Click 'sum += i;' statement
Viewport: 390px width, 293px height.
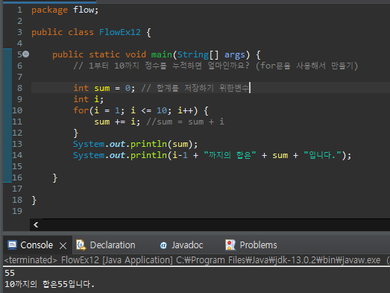click(x=117, y=122)
